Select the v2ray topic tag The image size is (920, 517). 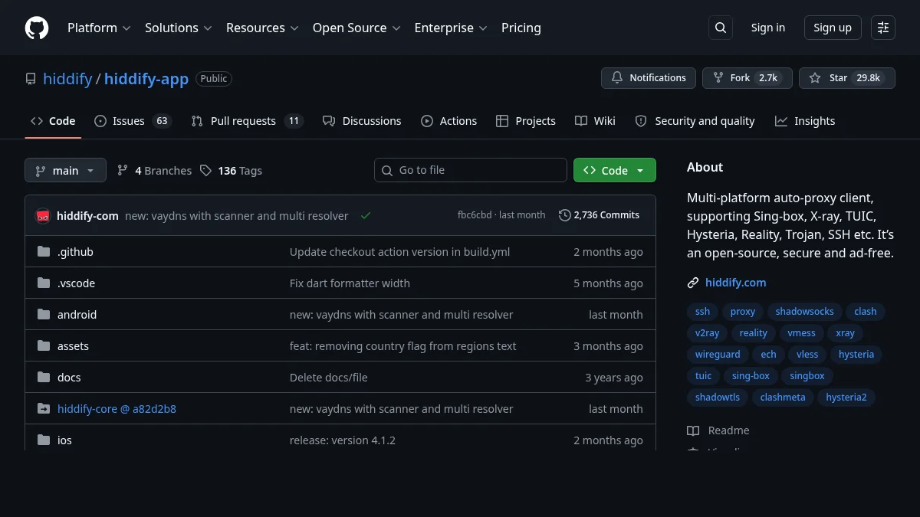(708, 333)
